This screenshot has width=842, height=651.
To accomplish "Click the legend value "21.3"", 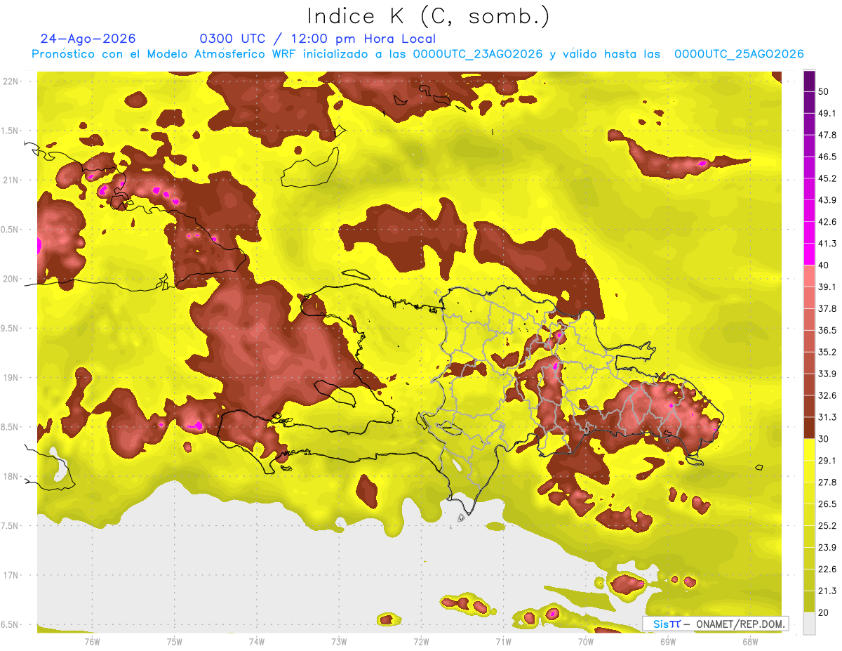I will coord(828,591).
